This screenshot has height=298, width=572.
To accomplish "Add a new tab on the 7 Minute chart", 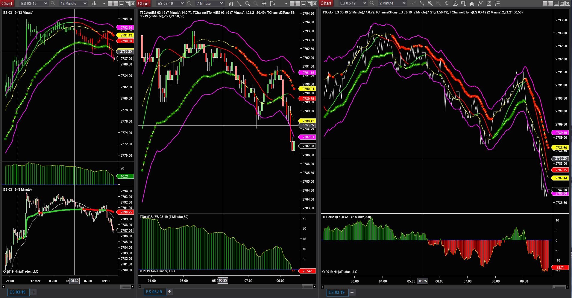I will click(x=169, y=292).
